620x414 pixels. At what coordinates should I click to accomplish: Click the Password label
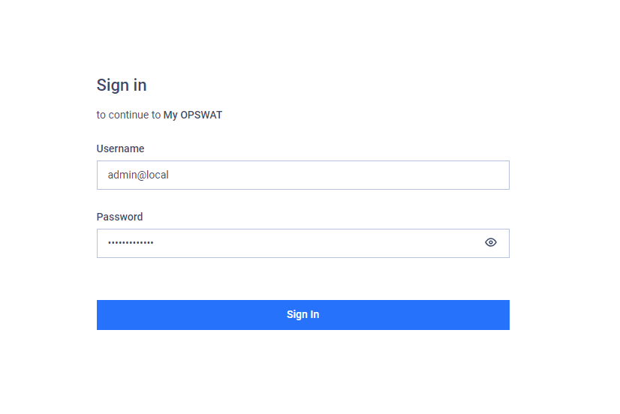pos(119,217)
